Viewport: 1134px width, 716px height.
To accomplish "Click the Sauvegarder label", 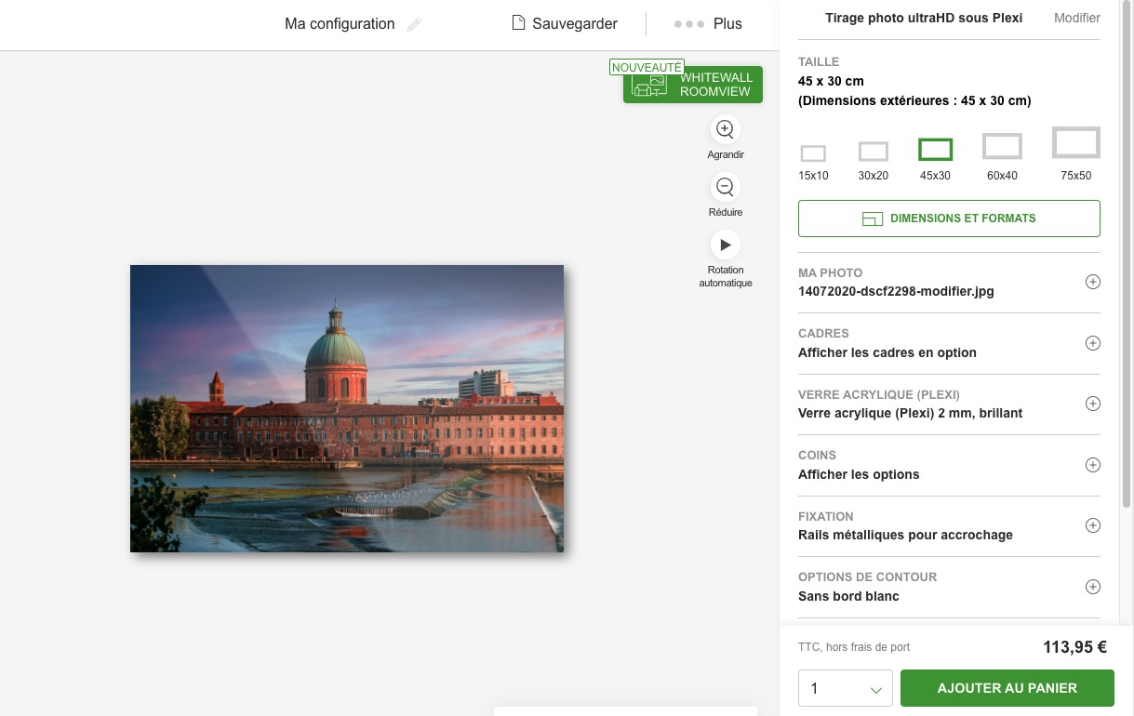I will coord(575,24).
